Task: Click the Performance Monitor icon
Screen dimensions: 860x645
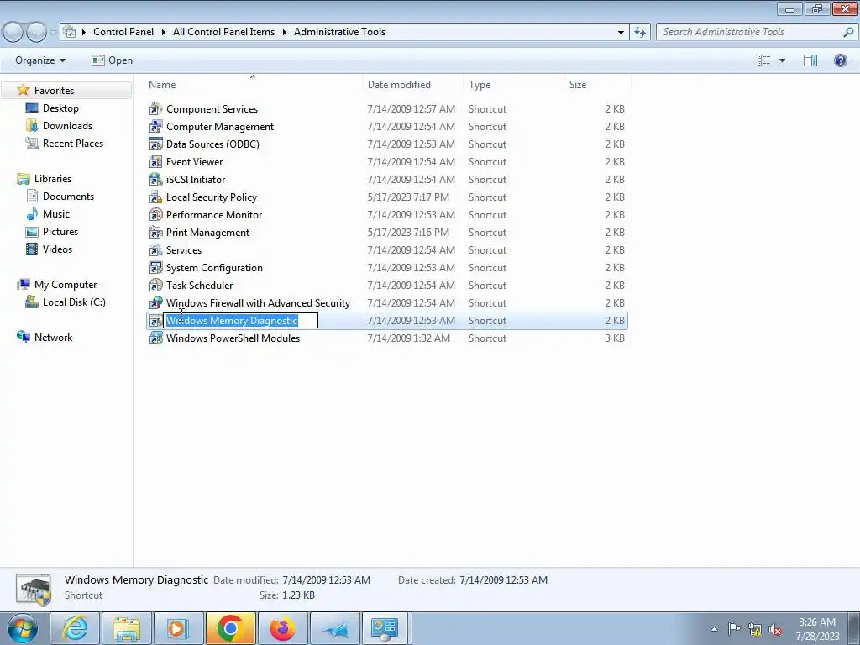Action: 155,214
